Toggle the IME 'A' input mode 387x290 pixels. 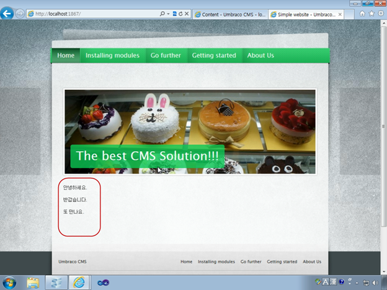[326, 281]
